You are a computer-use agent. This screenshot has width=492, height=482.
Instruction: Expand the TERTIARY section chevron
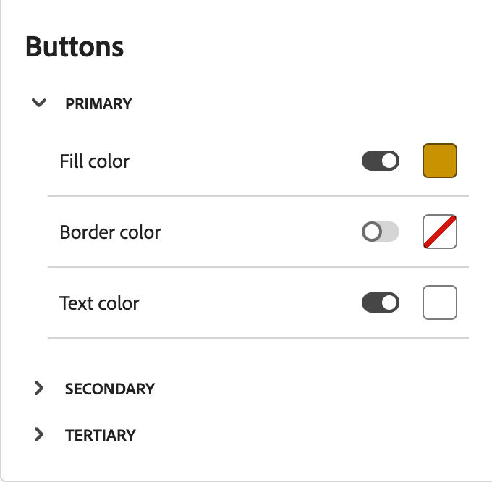coord(39,435)
